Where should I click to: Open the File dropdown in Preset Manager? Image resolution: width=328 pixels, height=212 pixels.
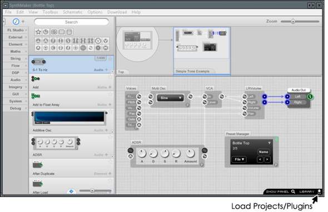coord(239,159)
